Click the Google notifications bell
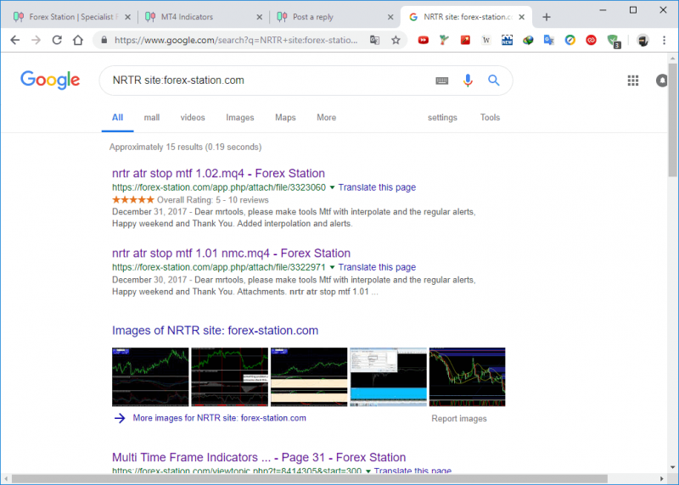679x485 pixels. 661,81
